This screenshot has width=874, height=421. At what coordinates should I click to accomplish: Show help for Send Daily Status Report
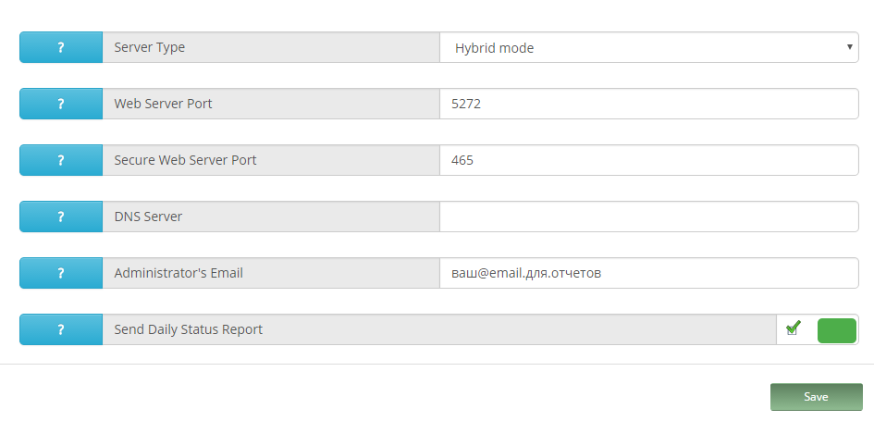coord(61,329)
